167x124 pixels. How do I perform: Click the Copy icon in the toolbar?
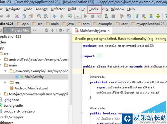click(24, 16)
